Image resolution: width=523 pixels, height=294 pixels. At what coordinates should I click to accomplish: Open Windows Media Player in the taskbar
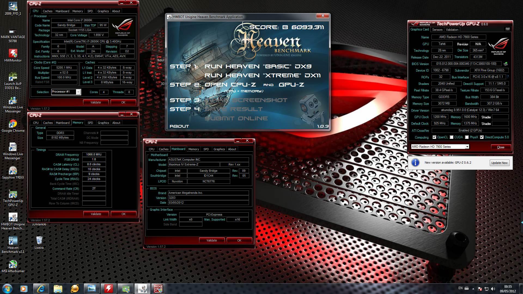[x=24, y=289]
